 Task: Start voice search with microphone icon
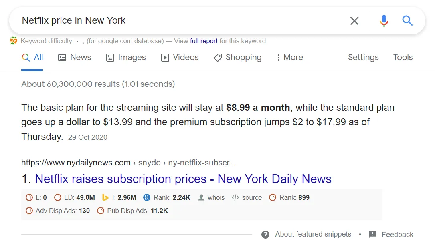384,21
